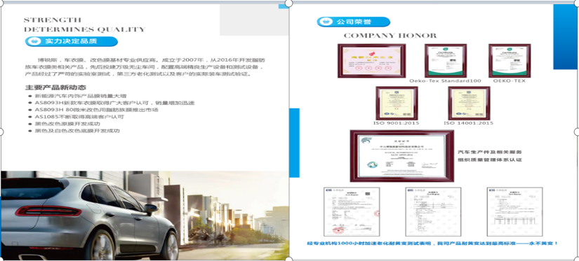Click the red high-tech enterprise certificate

pyautogui.click(x=371, y=61)
